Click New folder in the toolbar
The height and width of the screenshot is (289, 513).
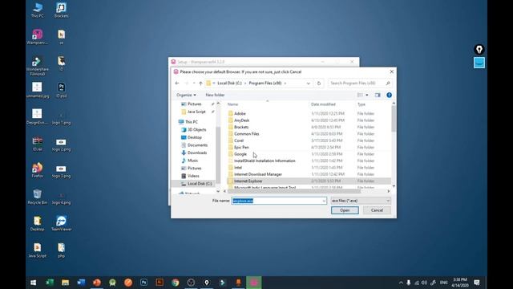coord(215,95)
